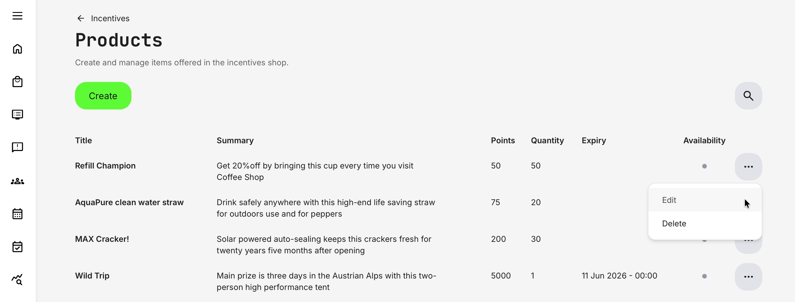The image size is (795, 302).
Task: Choose Delete from the context menu
Action: [x=674, y=223]
